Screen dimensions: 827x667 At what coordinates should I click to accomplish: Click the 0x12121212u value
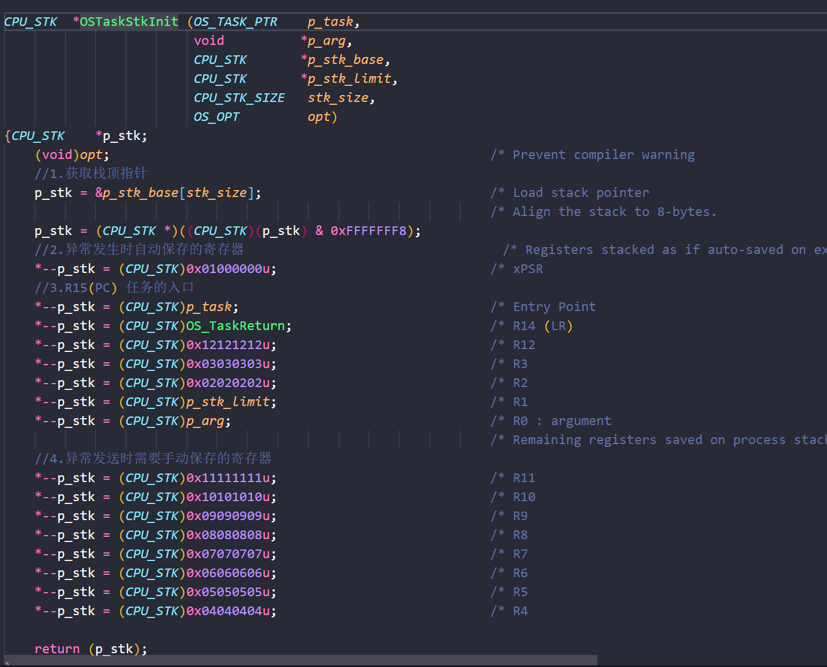[x=228, y=345]
